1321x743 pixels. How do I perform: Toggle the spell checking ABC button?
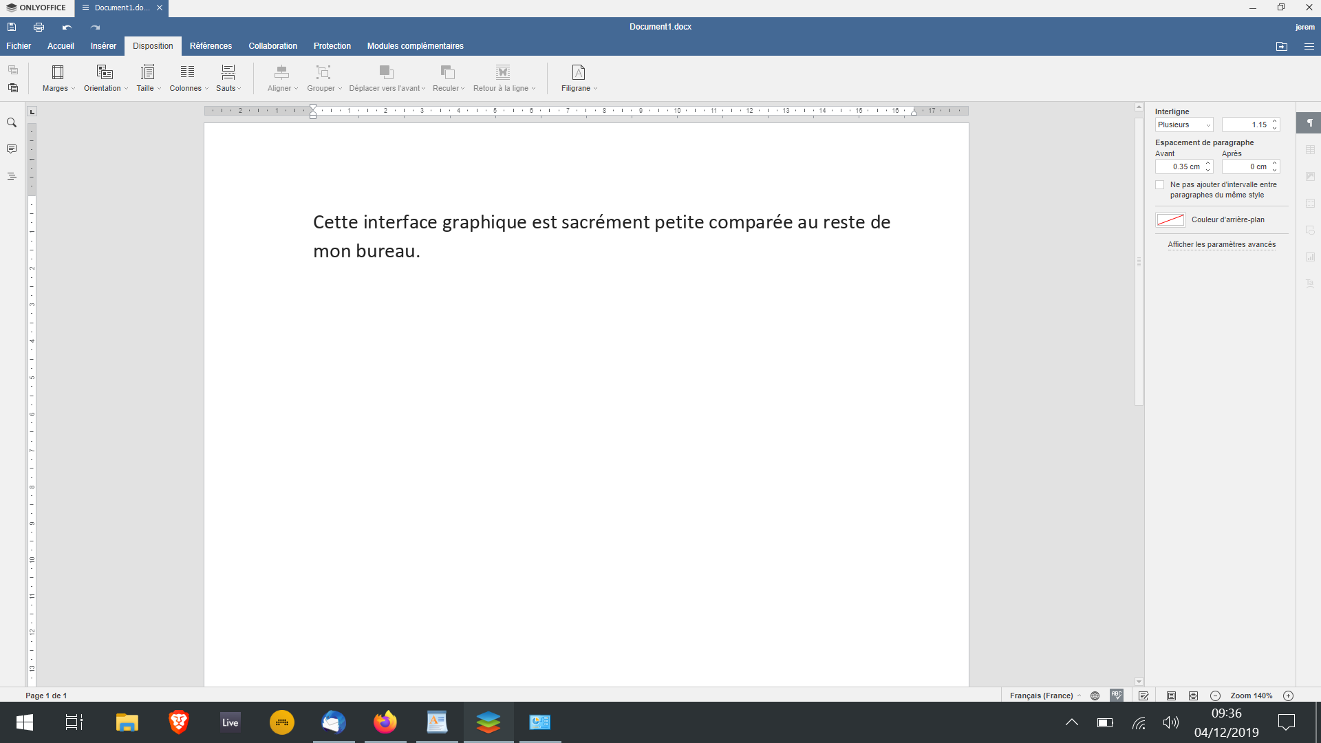coord(1117,696)
